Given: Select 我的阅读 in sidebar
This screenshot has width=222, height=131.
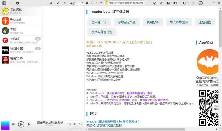Looking at the screenshot, I should pos(21,11).
